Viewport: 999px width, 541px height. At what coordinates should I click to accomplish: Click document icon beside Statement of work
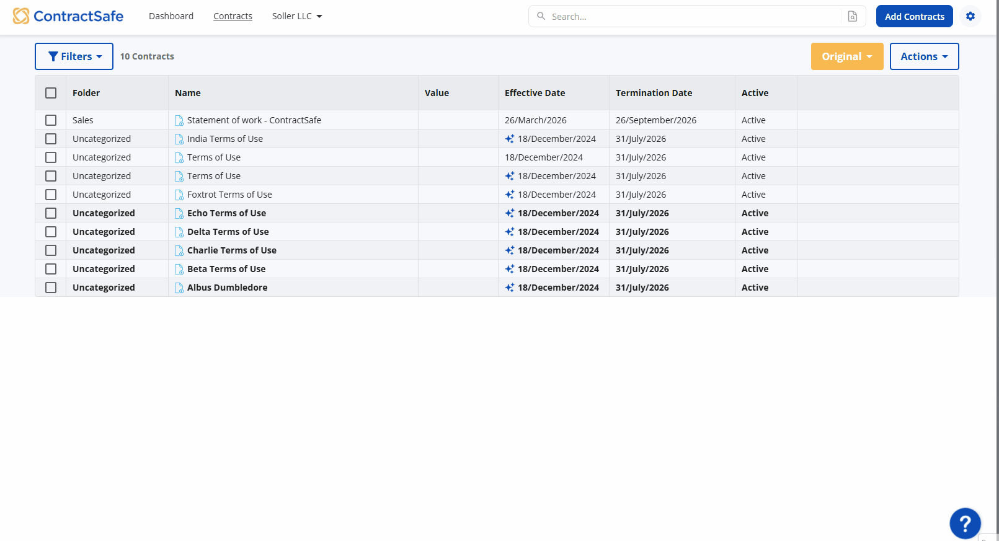tap(179, 120)
